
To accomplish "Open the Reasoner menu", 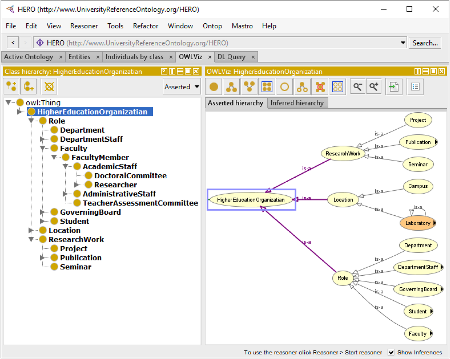I will (84, 26).
